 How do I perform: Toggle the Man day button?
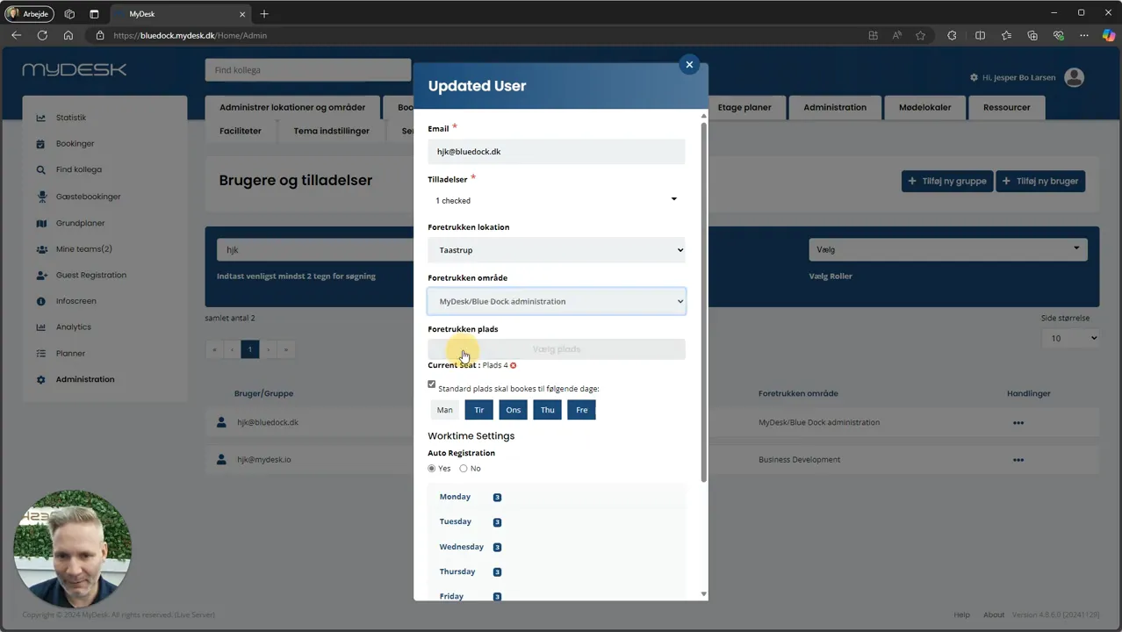[445, 410]
